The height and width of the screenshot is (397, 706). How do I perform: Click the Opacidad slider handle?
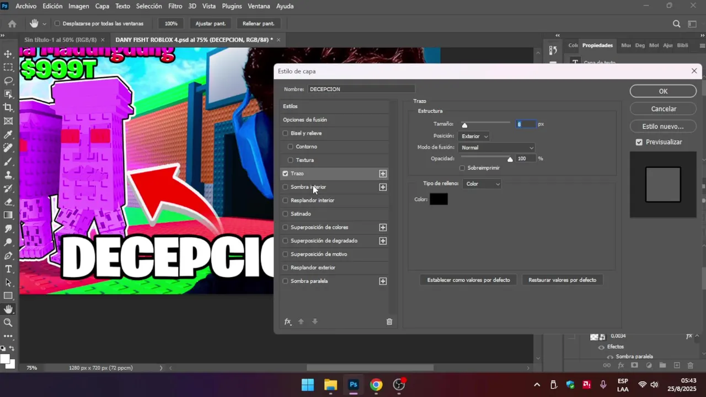pyautogui.click(x=510, y=160)
